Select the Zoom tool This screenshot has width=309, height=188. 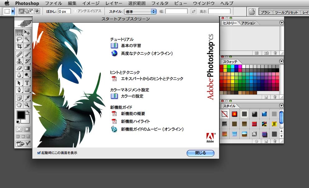[x=27, y=105]
